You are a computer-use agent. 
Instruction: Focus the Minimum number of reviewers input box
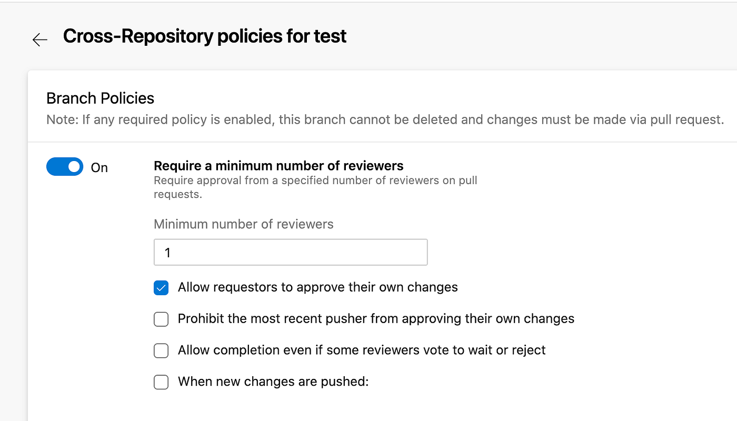[290, 253]
